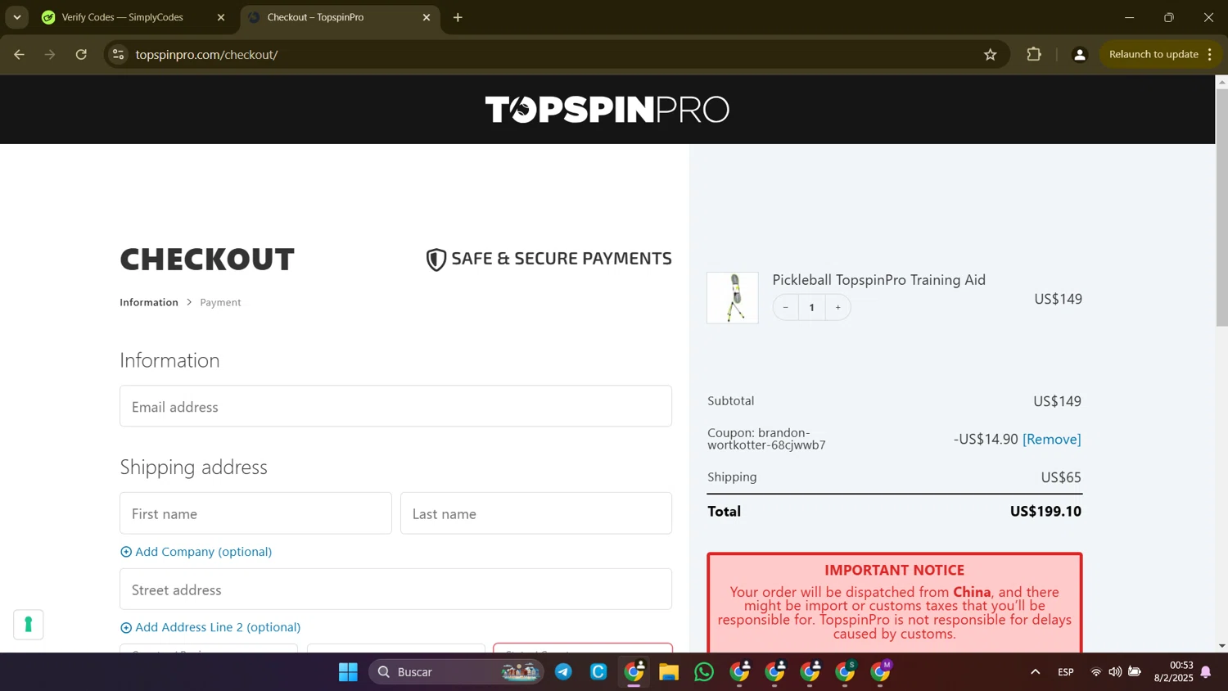This screenshot has width=1228, height=691.
Task: Show hidden system tray icons
Action: click(x=1035, y=672)
